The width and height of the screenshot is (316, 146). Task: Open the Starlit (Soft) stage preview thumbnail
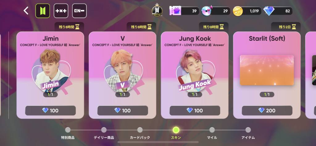tap(267, 70)
